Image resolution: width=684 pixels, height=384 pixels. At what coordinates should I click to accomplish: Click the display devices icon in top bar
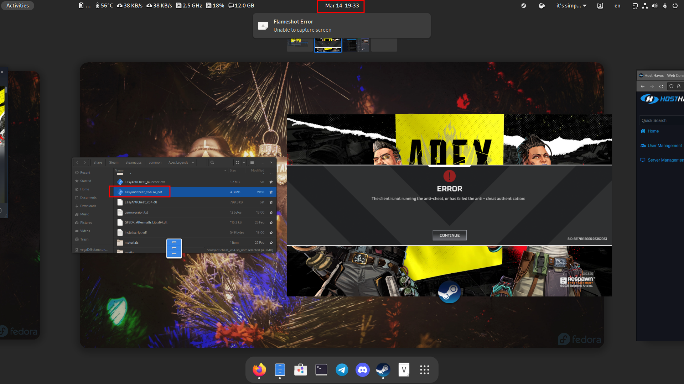point(635,6)
